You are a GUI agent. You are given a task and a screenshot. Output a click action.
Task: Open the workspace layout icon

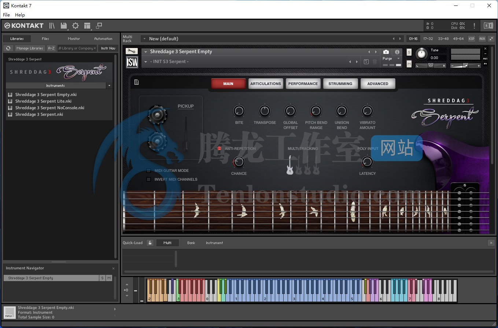(87, 26)
